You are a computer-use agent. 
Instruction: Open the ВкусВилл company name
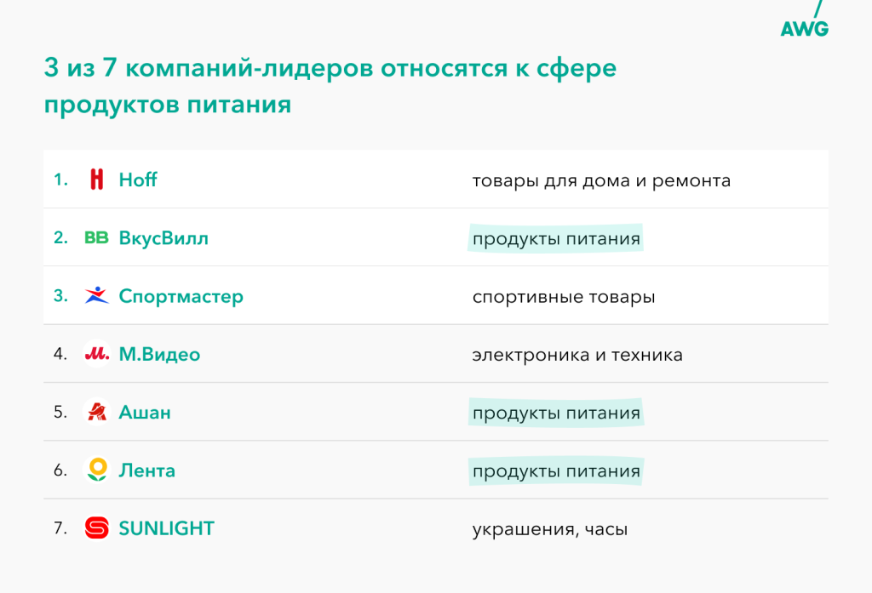[x=163, y=238]
